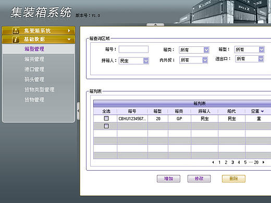
Task: Go to page 5
Action: click(x=245, y=162)
